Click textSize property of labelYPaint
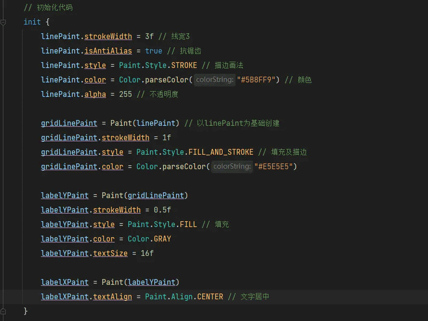This screenshot has height=321, width=428. pyautogui.click(x=110, y=254)
